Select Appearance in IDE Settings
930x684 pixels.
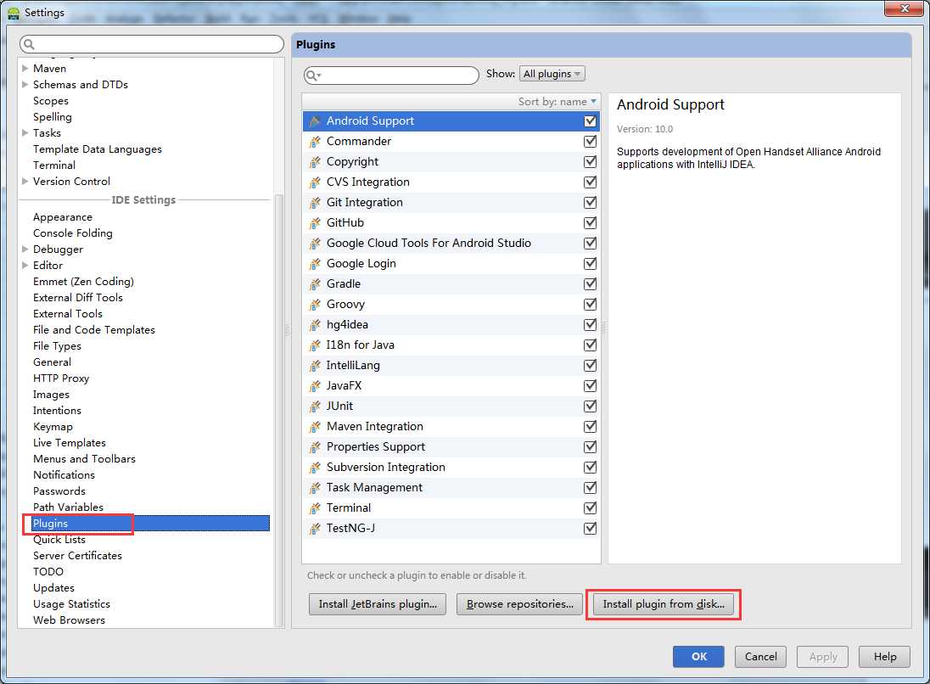pos(63,217)
